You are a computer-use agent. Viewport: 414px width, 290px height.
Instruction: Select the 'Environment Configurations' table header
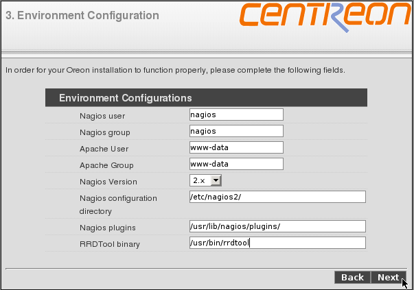coord(206,97)
